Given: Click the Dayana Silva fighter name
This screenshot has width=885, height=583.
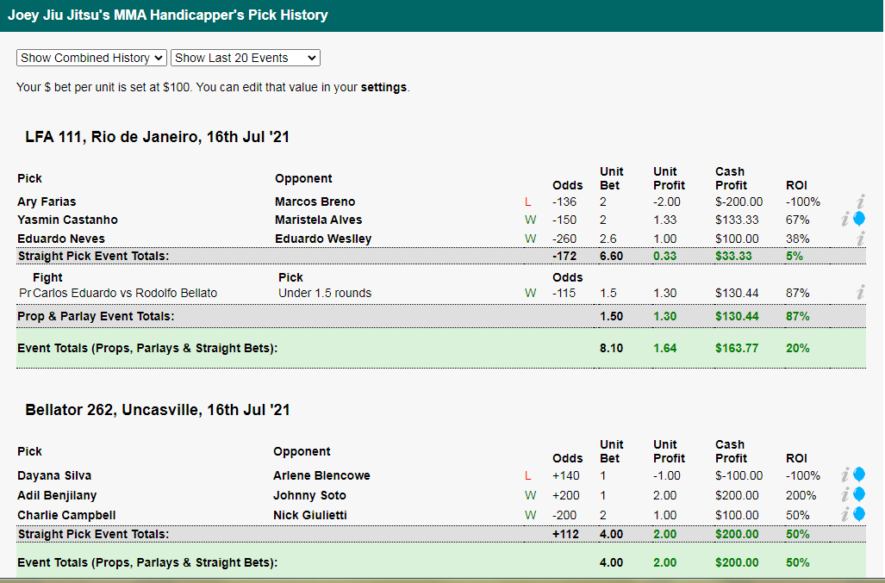Looking at the screenshot, I should coord(54,475).
